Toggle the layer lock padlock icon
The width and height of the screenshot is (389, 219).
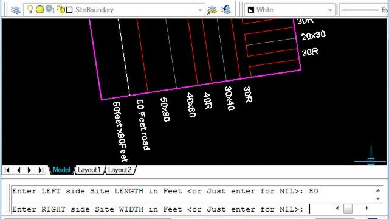[60, 10]
